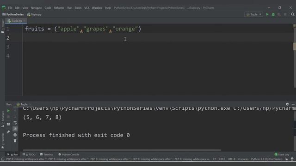Clear console output with trash icon
Screen dimensions: 296x166
point(15,141)
